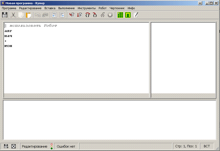Click small floppy icon in status bar
Image resolution: width=220 pixels, height=151 pixels.
[6, 146]
